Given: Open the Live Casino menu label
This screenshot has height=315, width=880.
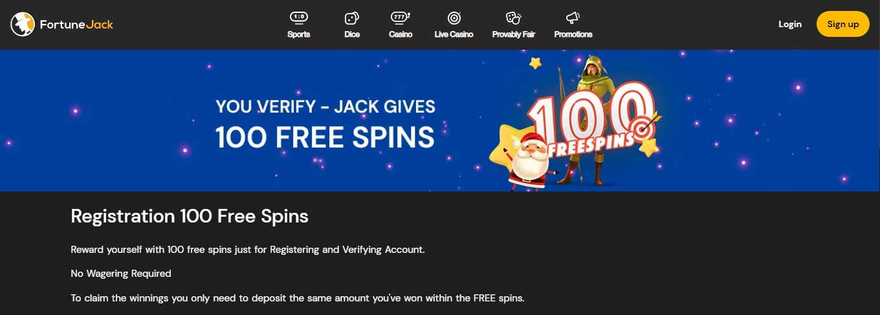Looking at the screenshot, I should point(454,34).
